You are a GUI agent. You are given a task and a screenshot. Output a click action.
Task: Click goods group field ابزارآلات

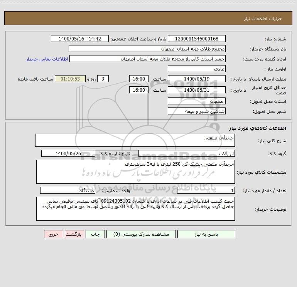[x=187, y=153]
